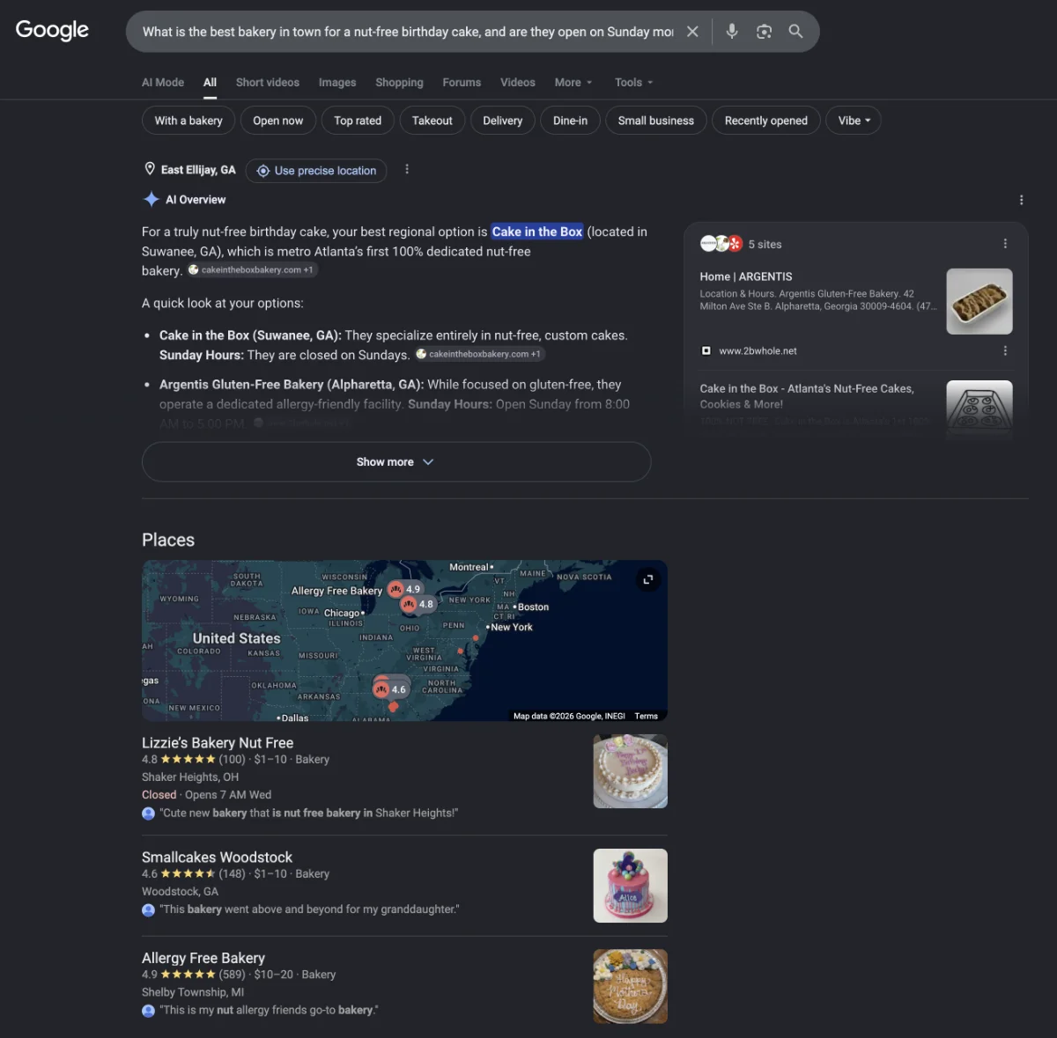Open options for www.2bwhole.net source
Screen dimensions: 1057x1038
click(x=1005, y=350)
